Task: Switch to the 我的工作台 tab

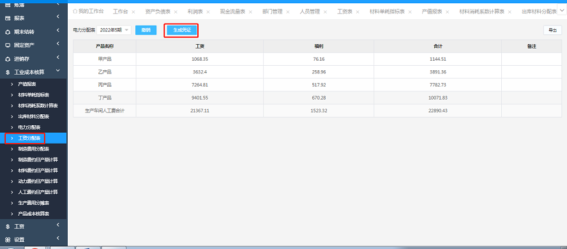Action: (x=88, y=11)
